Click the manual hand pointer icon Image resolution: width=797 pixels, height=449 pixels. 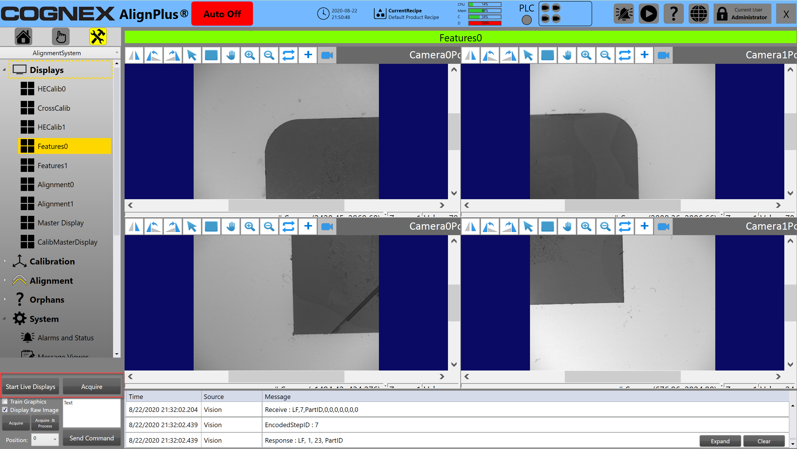pyautogui.click(x=61, y=37)
